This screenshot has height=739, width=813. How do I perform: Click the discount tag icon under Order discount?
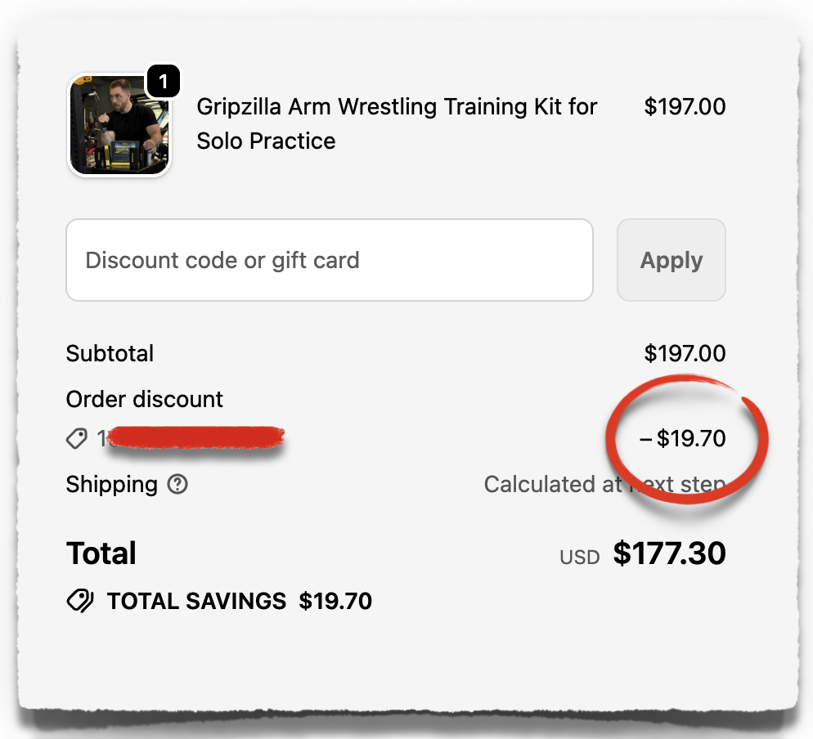pyautogui.click(x=78, y=439)
